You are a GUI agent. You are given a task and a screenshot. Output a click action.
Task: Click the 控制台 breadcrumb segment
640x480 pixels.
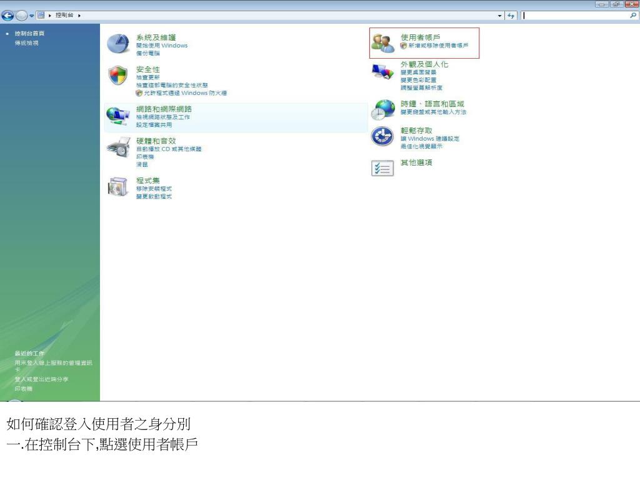64,15
